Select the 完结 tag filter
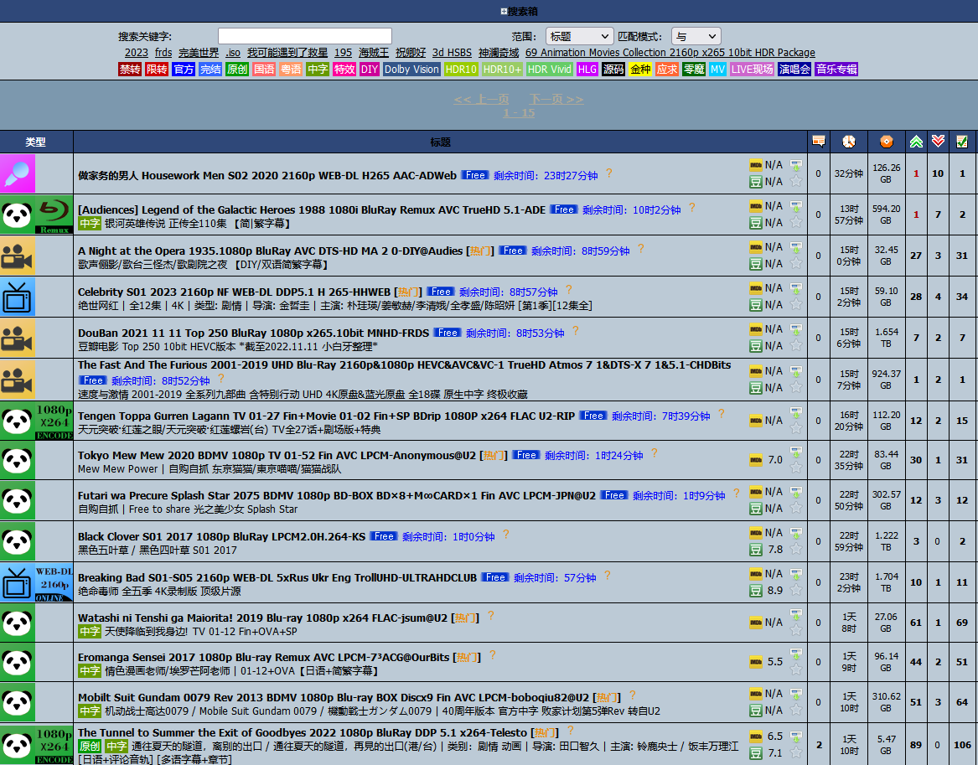 click(x=210, y=70)
